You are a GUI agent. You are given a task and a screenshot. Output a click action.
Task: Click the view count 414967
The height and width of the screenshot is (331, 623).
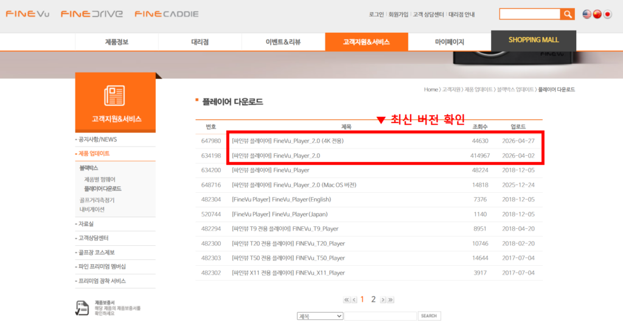coord(480,156)
